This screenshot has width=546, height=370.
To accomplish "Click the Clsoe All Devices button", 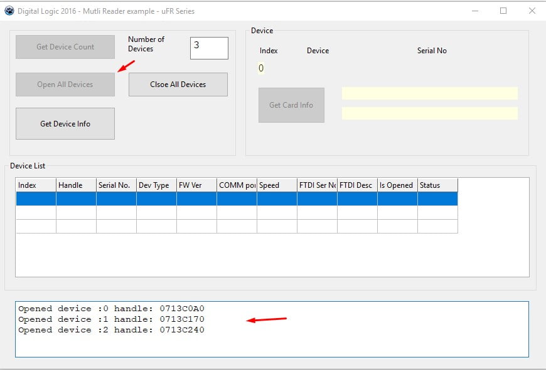I will 178,85.
